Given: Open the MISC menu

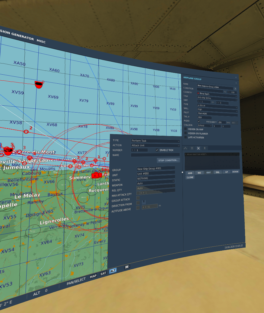Looking at the screenshot, I should [x=41, y=41].
